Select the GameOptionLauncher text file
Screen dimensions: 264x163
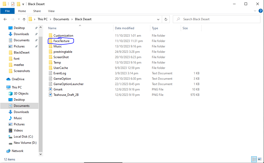pyautogui.click(x=66, y=84)
